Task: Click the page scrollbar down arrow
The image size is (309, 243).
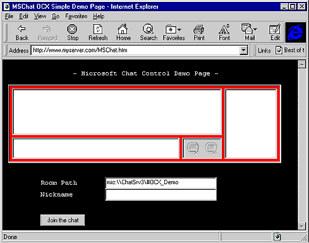Action: point(301,226)
